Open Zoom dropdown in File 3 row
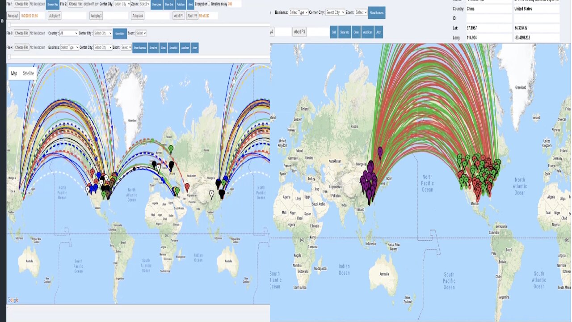Viewport: 572px width, 322px height. coord(141,33)
